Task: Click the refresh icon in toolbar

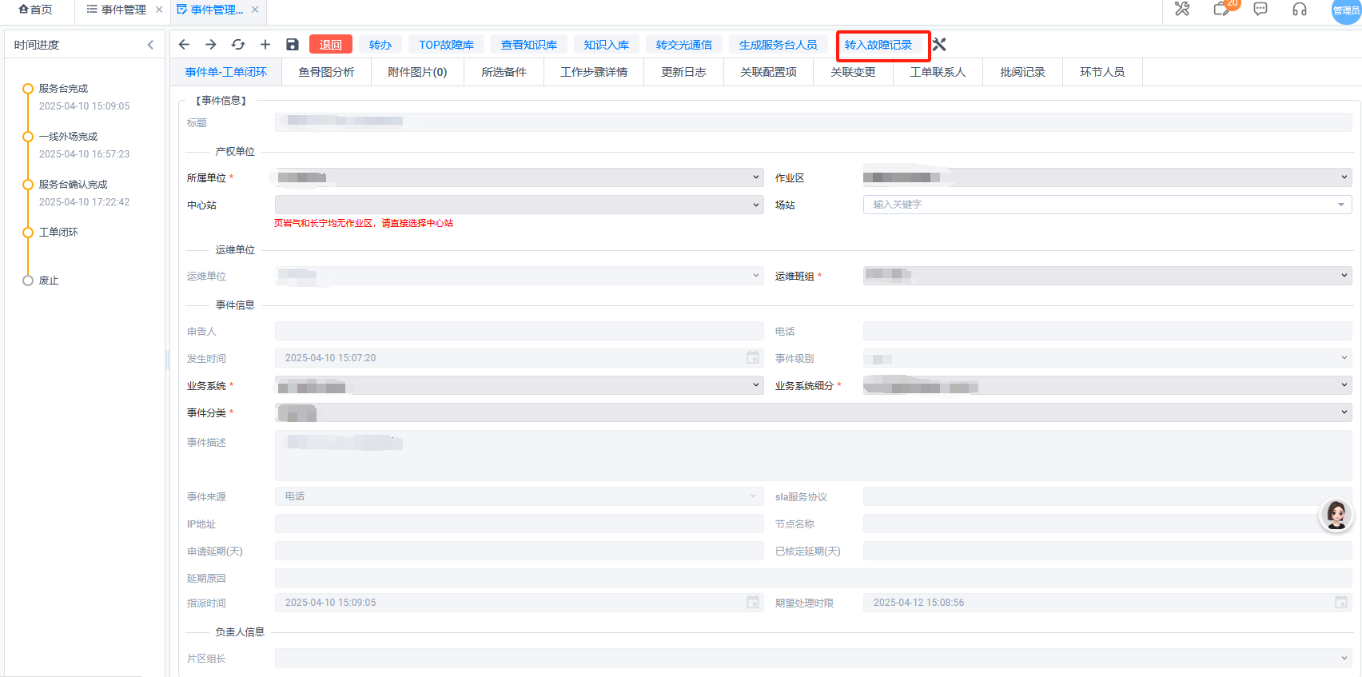Action: tap(238, 45)
